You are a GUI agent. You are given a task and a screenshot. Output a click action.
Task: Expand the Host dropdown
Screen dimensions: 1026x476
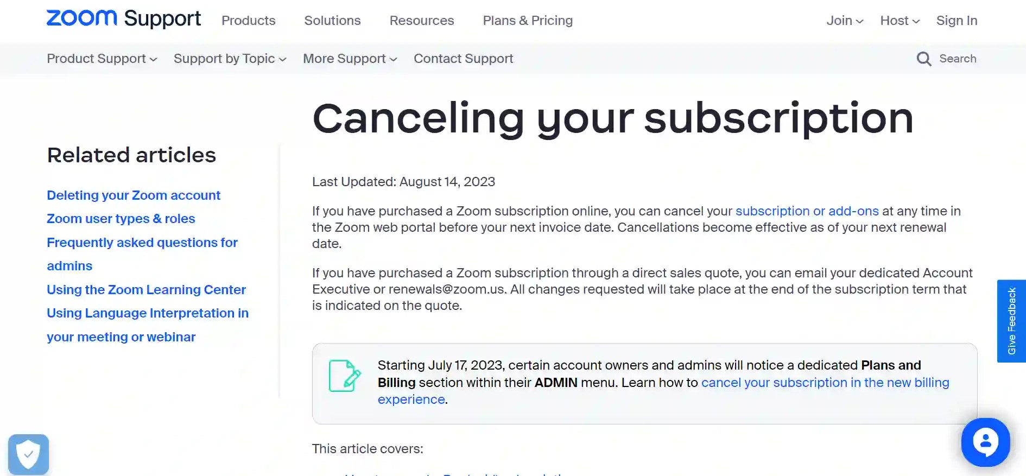point(900,21)
